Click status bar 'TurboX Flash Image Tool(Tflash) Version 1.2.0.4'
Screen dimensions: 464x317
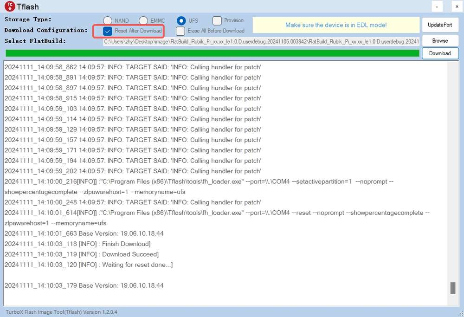[62, 312]
